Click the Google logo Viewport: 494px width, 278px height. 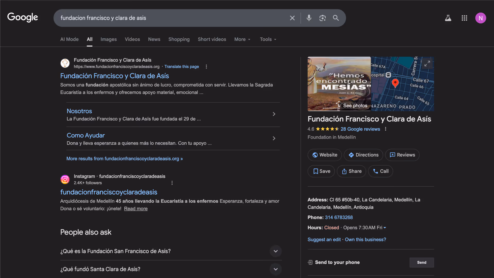tap(23, 18)
